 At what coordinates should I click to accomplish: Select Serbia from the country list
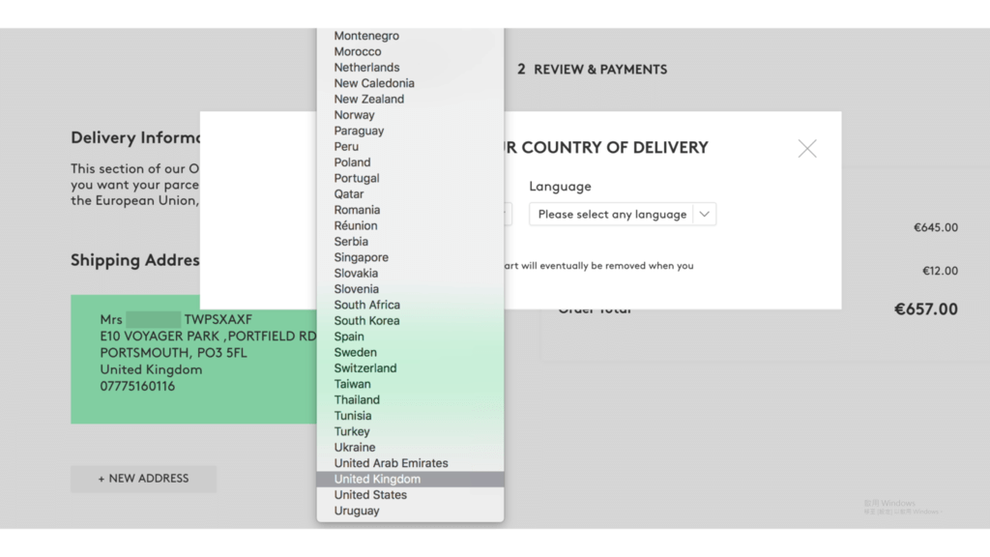pos(410,241)
